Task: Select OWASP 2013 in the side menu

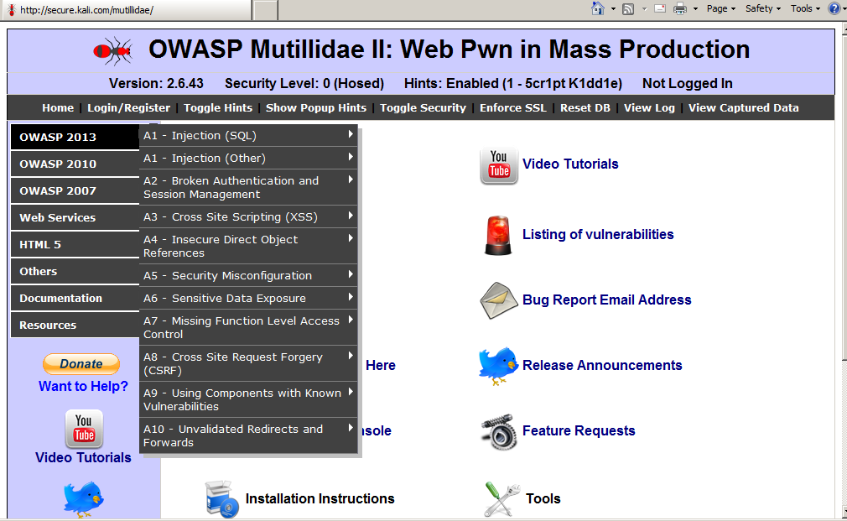Action: point(75,138)
